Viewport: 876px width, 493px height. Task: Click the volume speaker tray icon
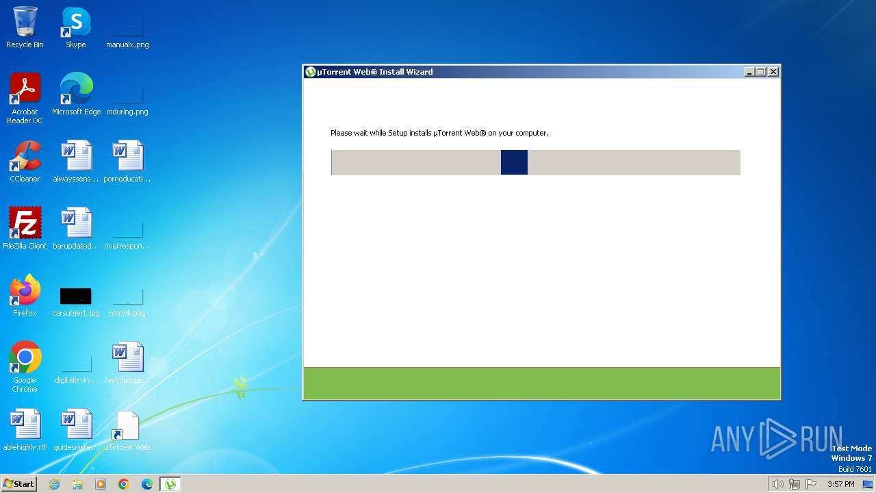(777, 484)
